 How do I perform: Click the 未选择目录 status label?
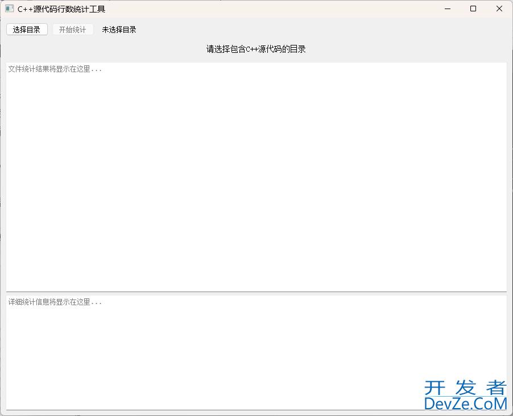(x=119, y=30)
